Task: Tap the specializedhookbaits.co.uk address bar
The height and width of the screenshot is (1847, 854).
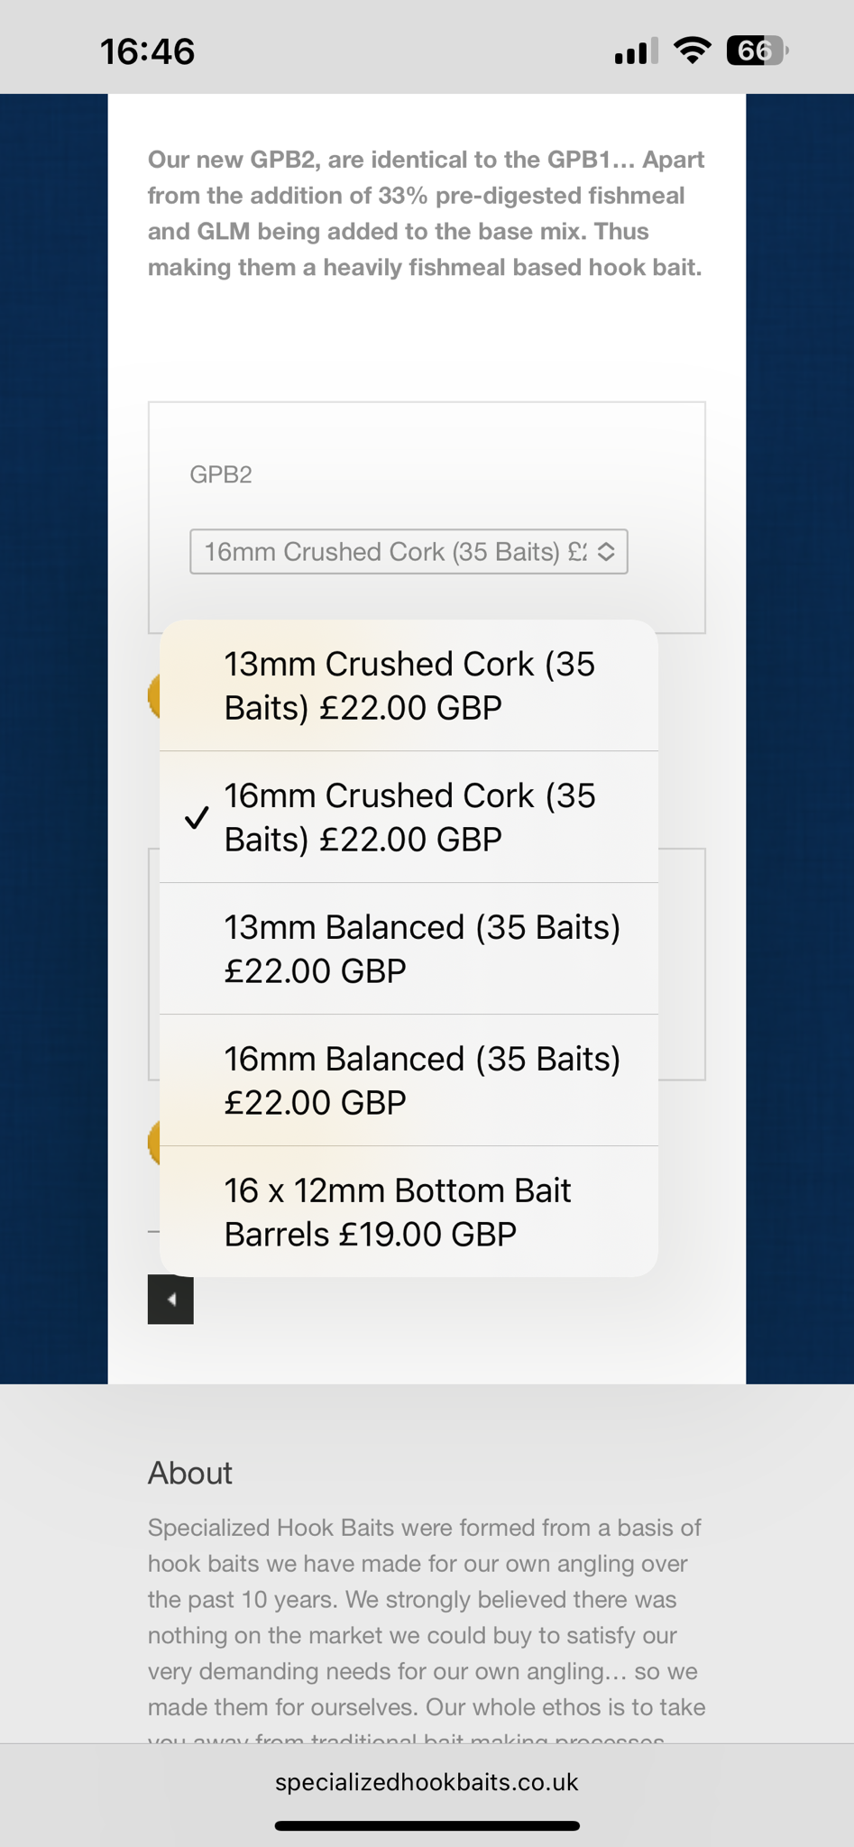Action: pyautogui.click(x=427, y=1782)
